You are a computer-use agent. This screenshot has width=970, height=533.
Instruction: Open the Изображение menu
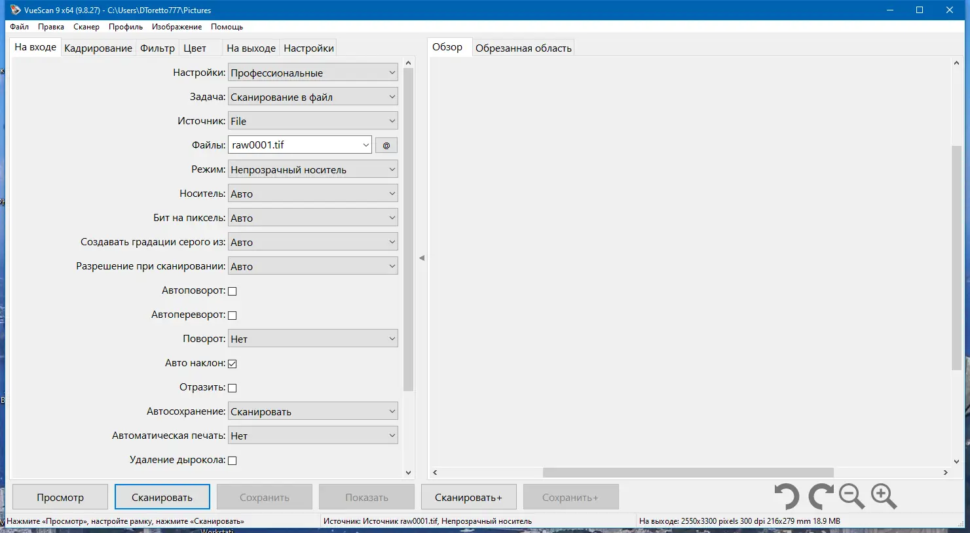coord(177,27)
